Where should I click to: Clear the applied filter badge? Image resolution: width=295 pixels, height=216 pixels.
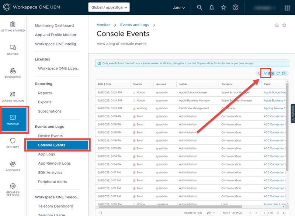coord(272,73)
